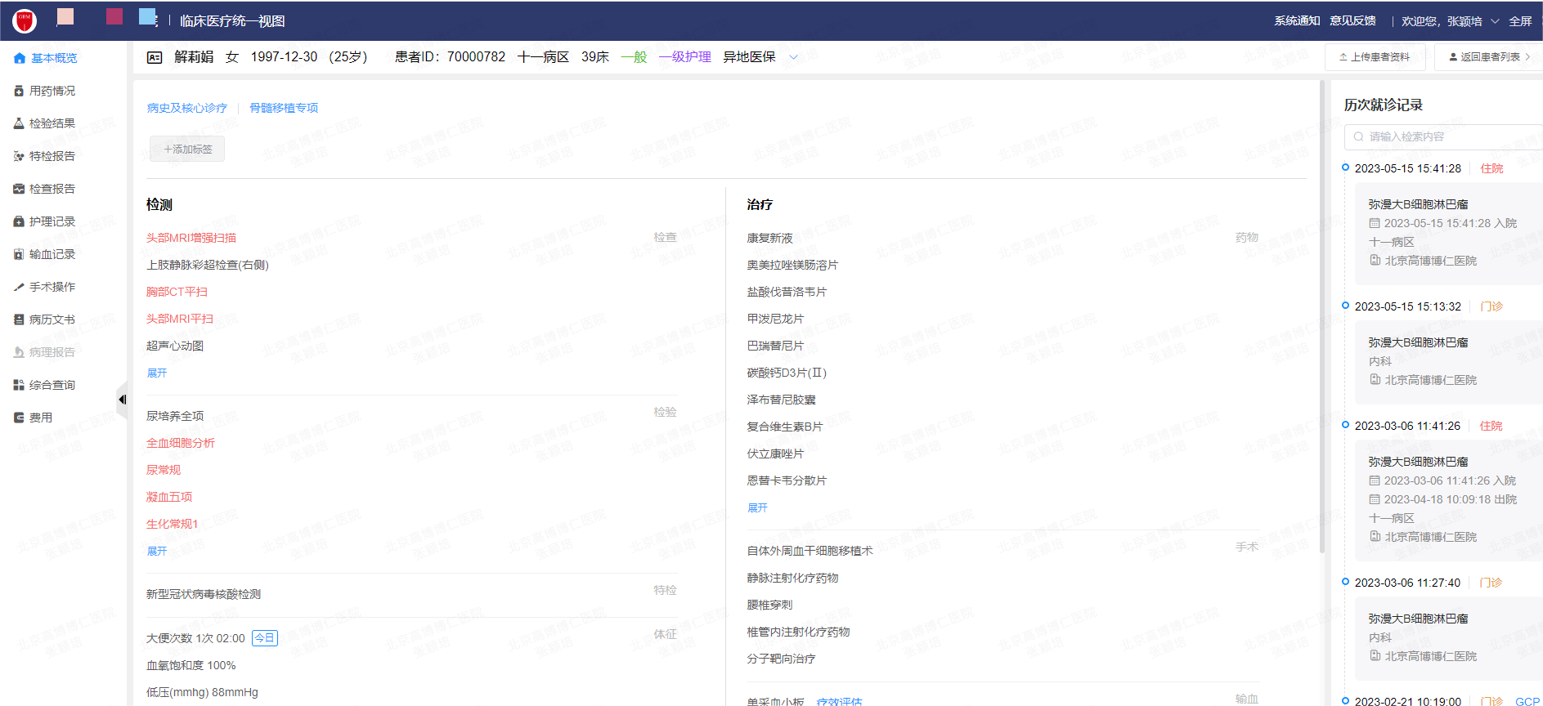Image resolution: width=1543 pixels, height=706 pixels.
Task: Click the peach colored square in header
Action: click(x=65, y=16)
